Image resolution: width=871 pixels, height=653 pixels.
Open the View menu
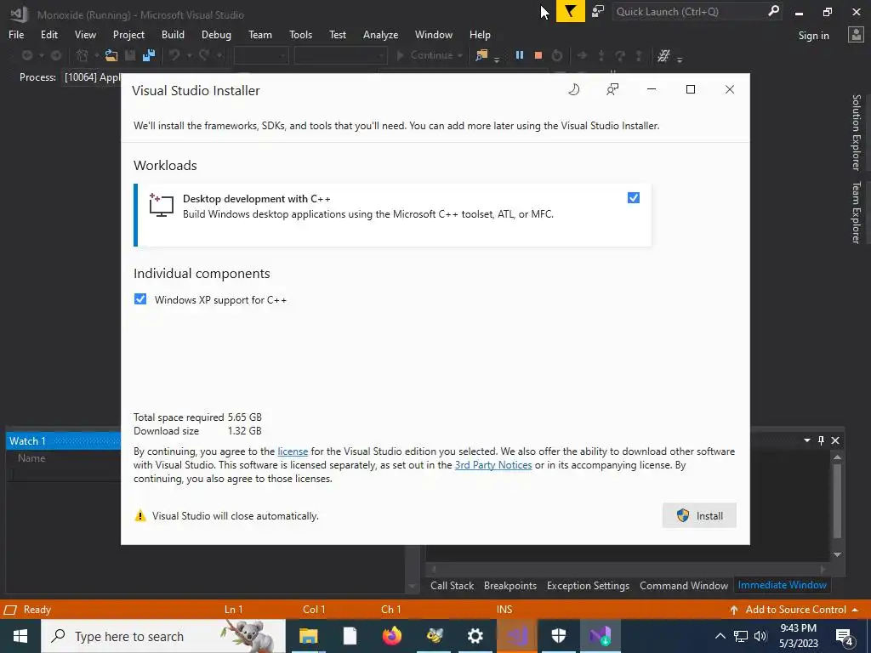click(x=85, y=34)
